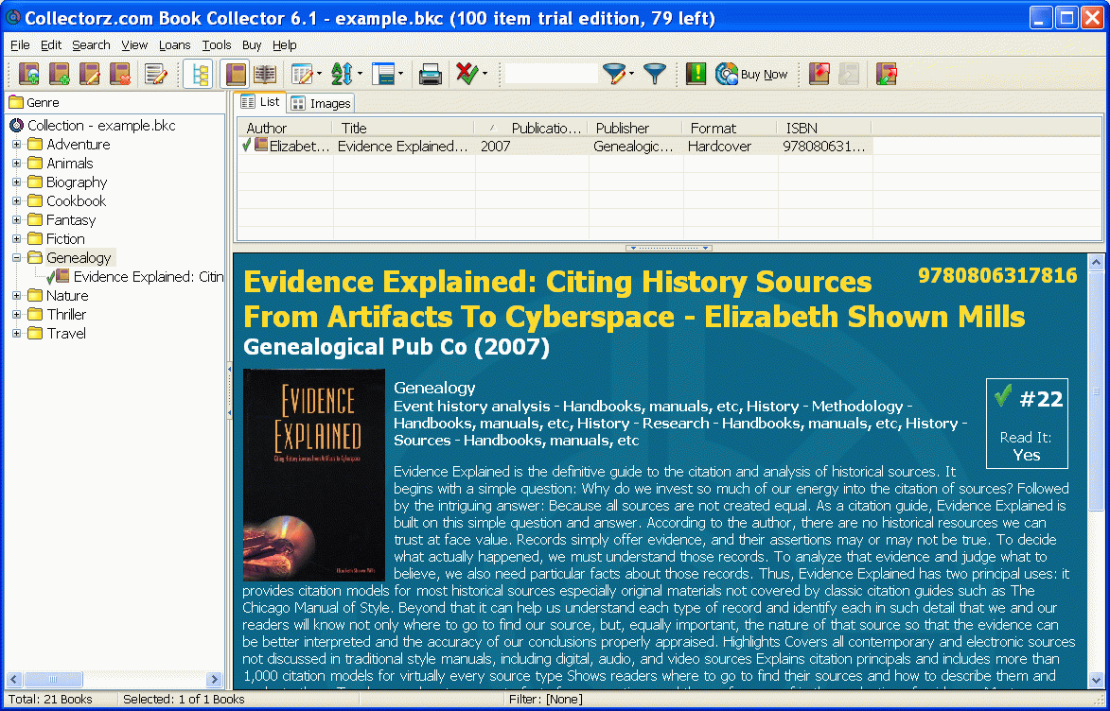Click the Add Books Automatically toolbar icon

(x=29, y=75)
